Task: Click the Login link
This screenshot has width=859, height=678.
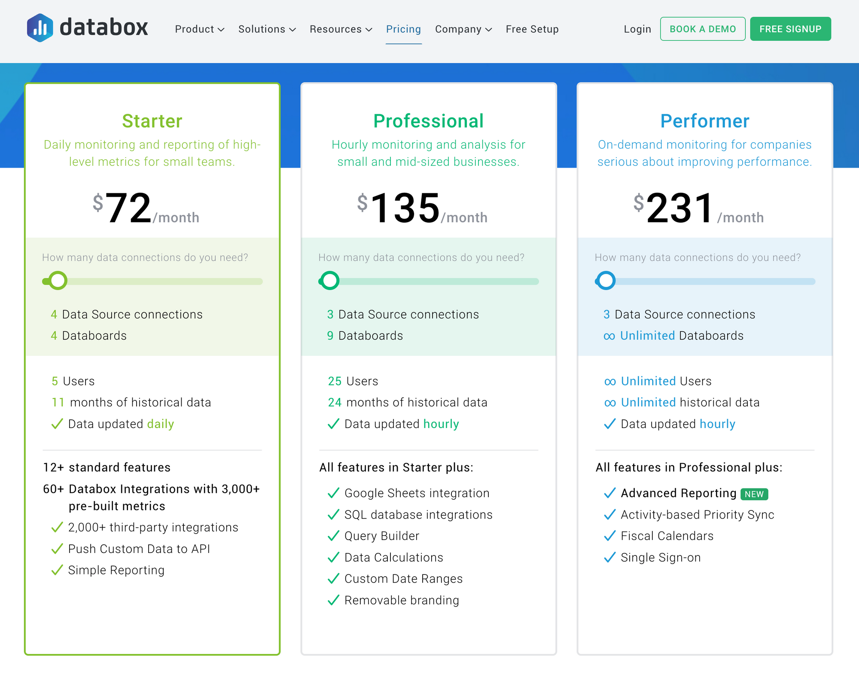Action: (x=637, y=29)
